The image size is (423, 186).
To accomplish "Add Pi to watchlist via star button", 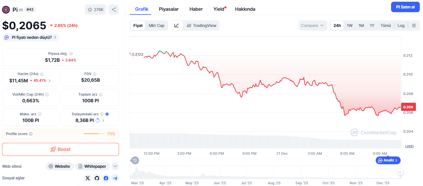I will pyautogui.click(x=95, y=10).
